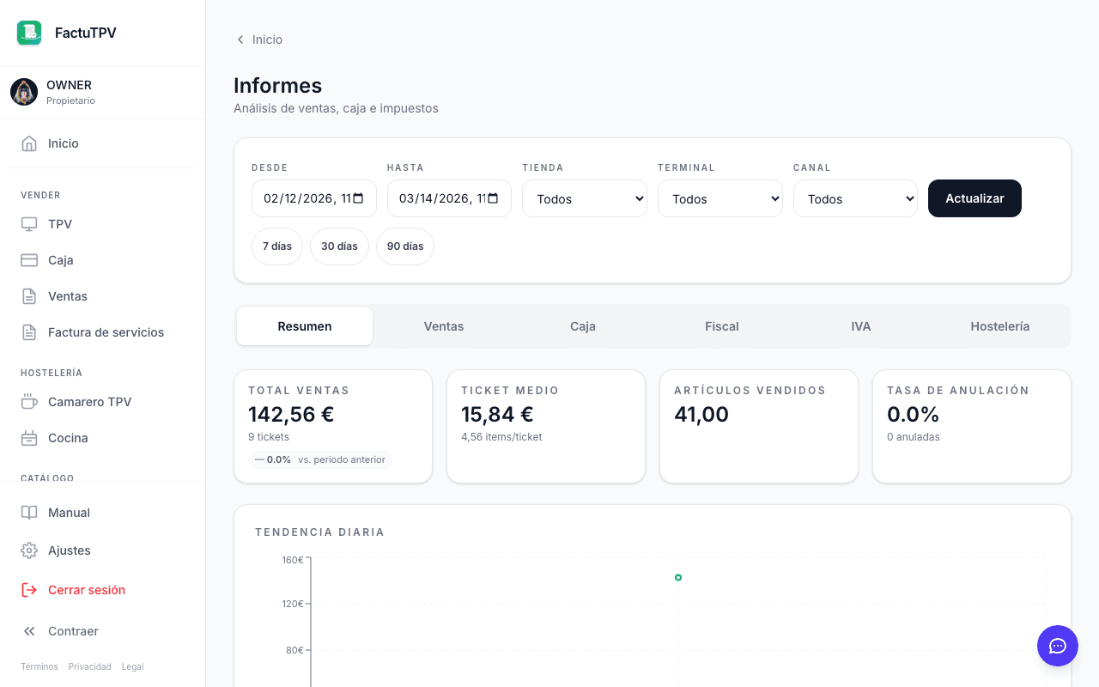
Task: Open the chat support bubble
Action: (x=1058, y=646)
